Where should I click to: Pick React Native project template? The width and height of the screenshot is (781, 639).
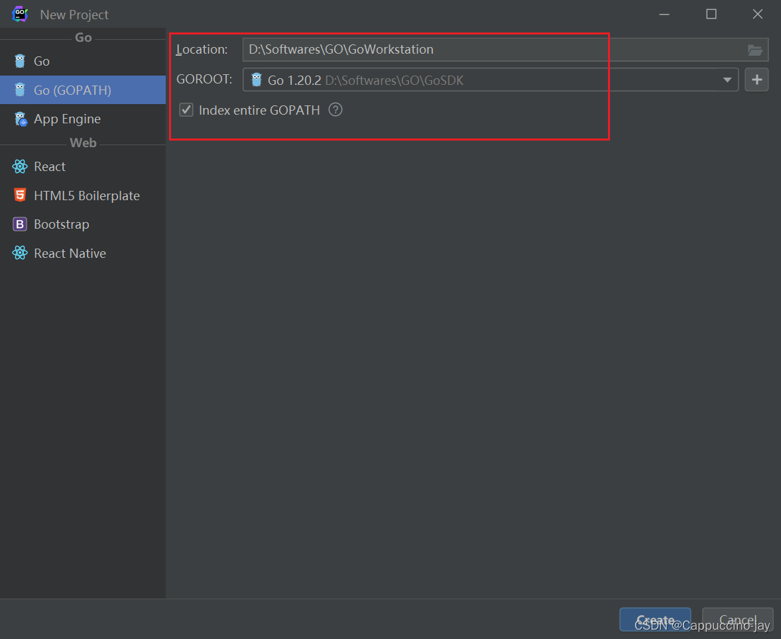point(83,253)
